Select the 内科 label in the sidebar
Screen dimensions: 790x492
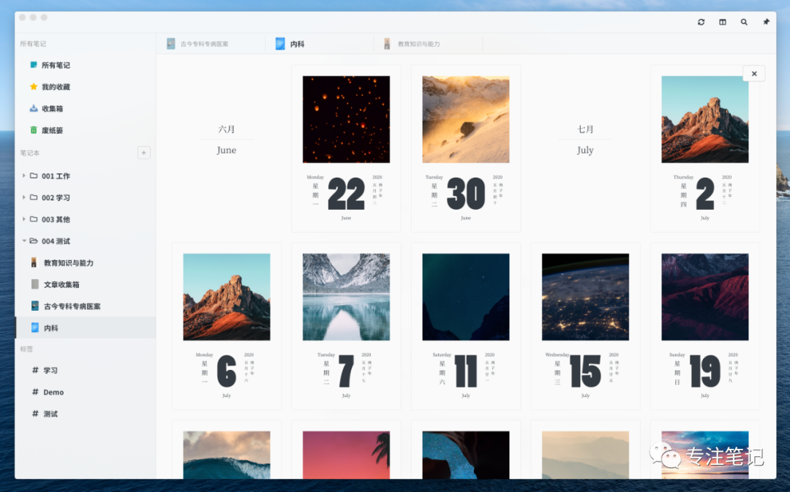[x=51, y=328]
